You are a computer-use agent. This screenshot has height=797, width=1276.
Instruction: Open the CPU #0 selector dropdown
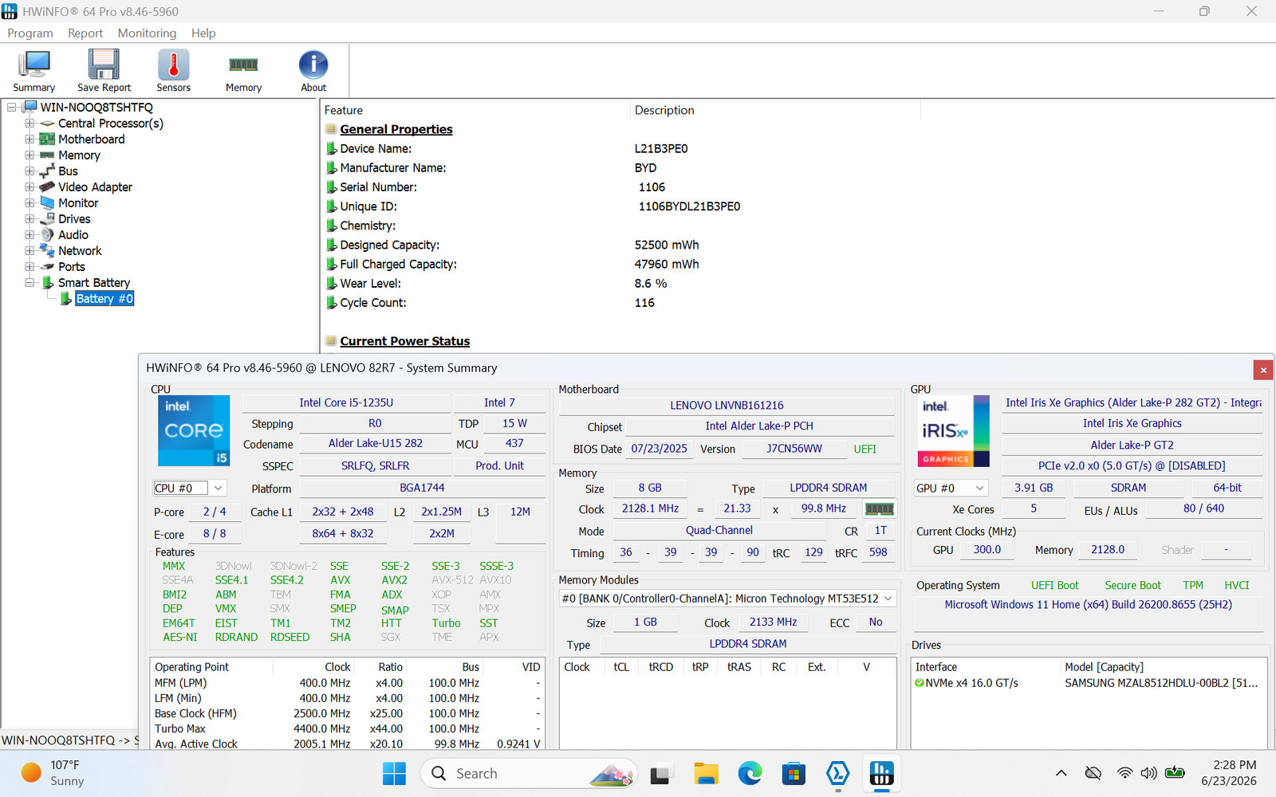190,488
